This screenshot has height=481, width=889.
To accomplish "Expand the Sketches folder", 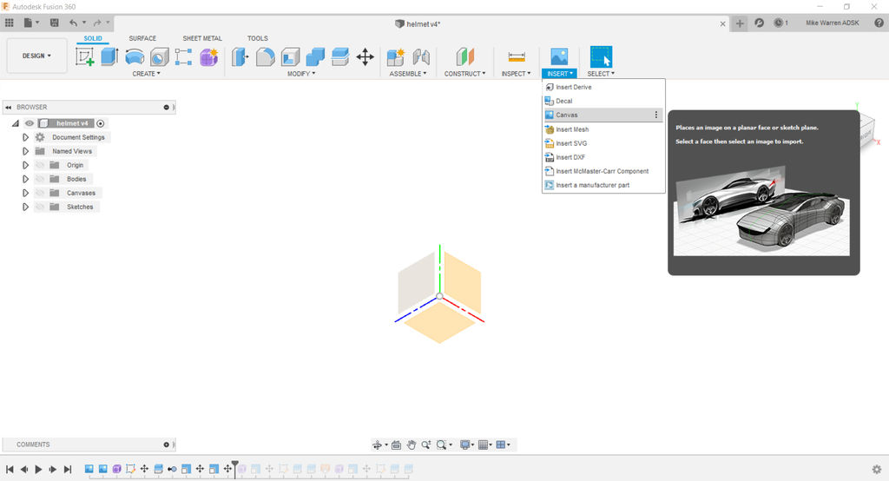I will click(25, 207).
